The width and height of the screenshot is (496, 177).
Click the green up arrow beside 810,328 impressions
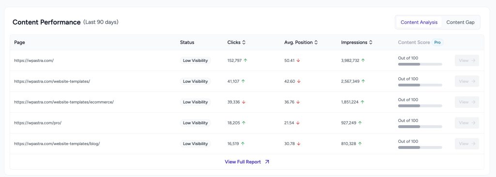coord(360,144)
